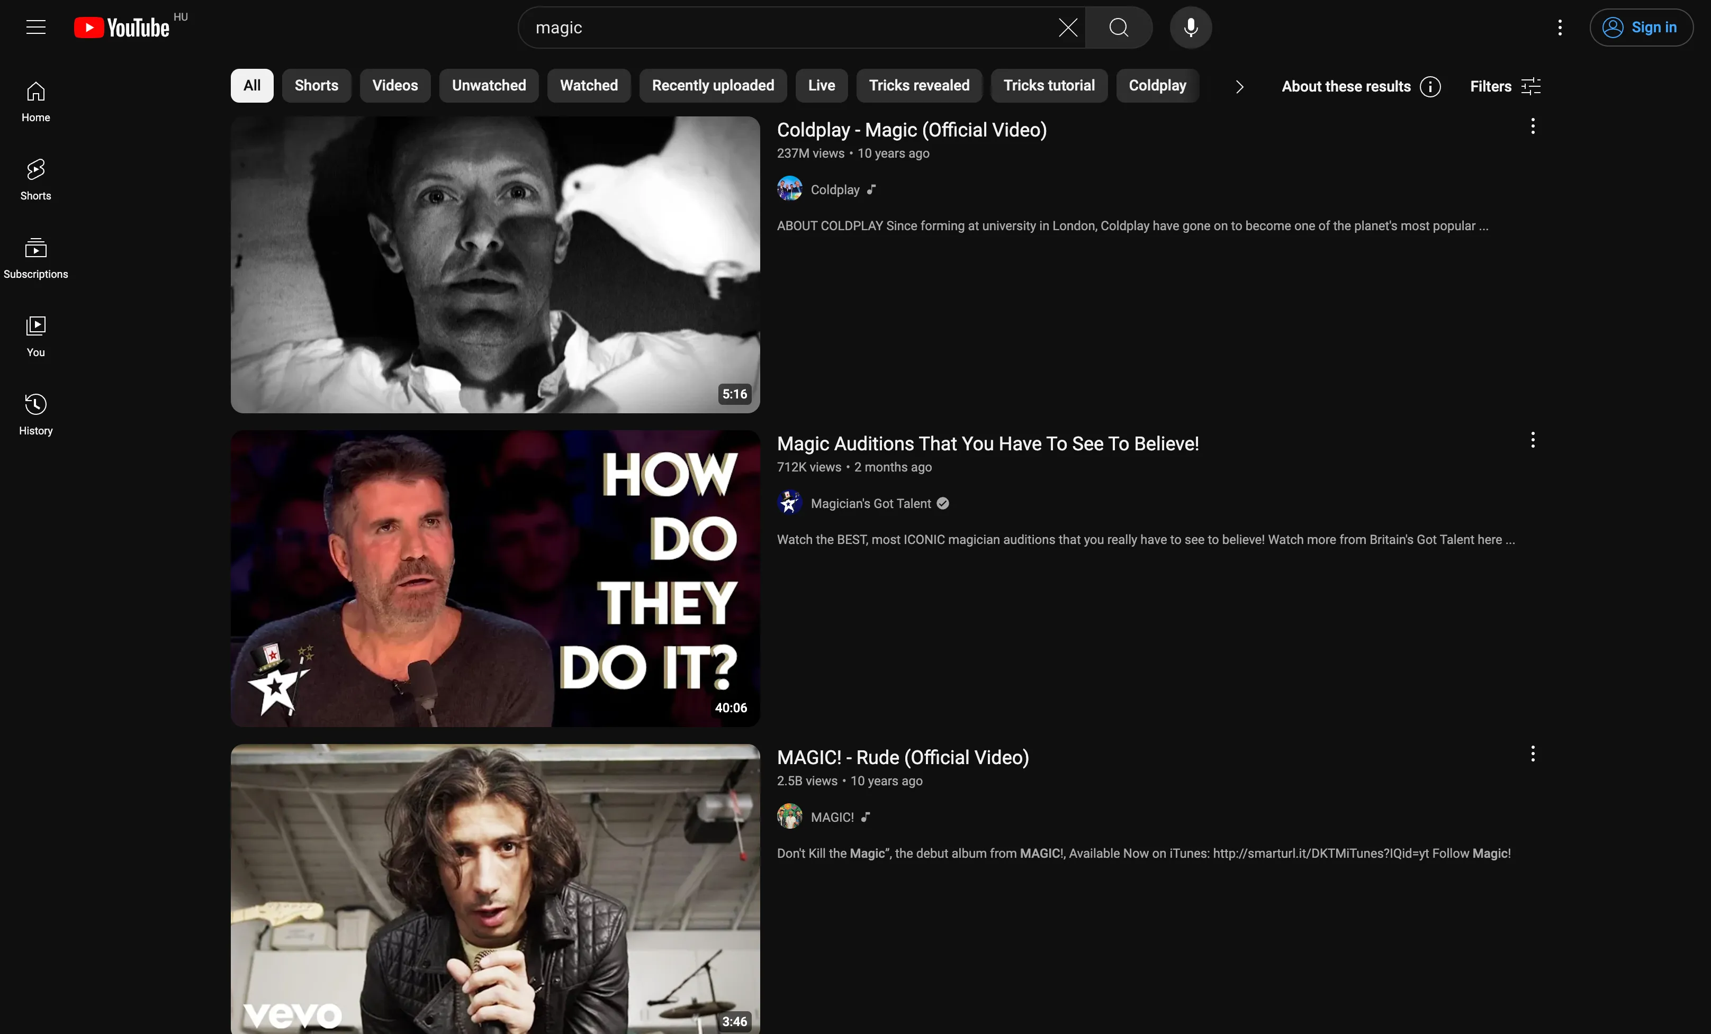1711x1034 pixels.
Task: Open Subscriptions in the sidebar
Action: tap(35, 259)
